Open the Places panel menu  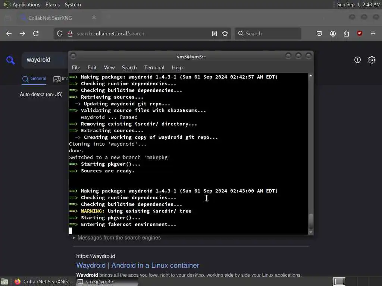coord(52,4)
